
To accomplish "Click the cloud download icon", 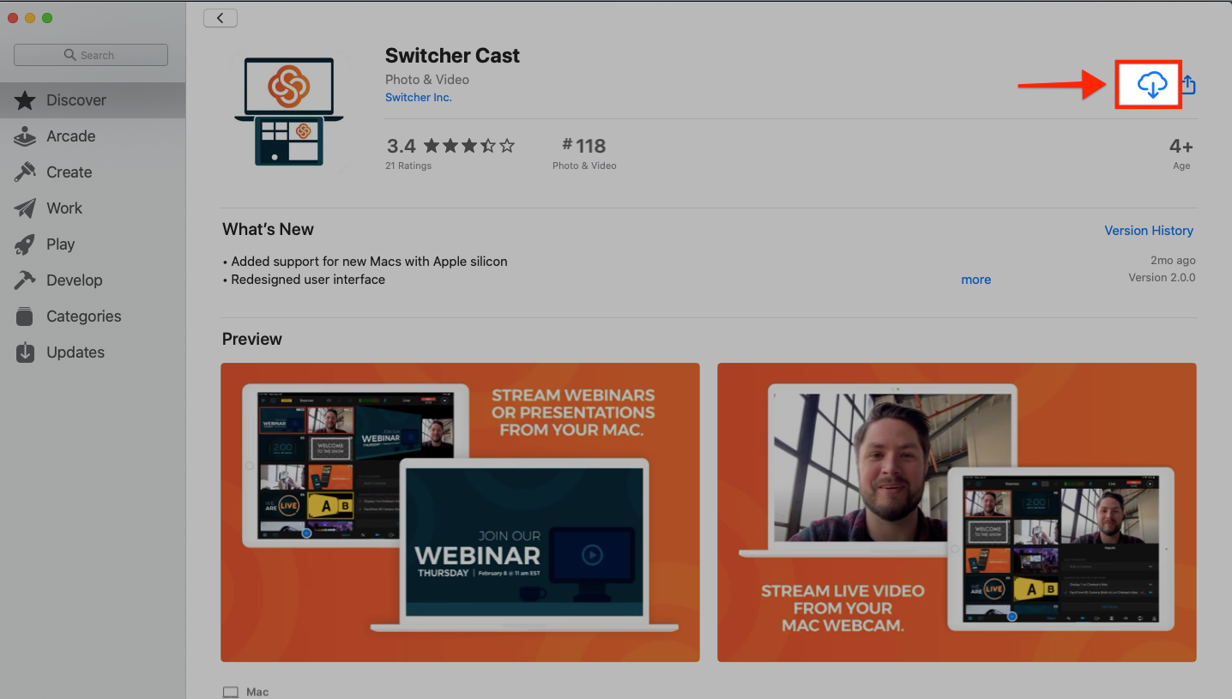I will pos(1151,85).
